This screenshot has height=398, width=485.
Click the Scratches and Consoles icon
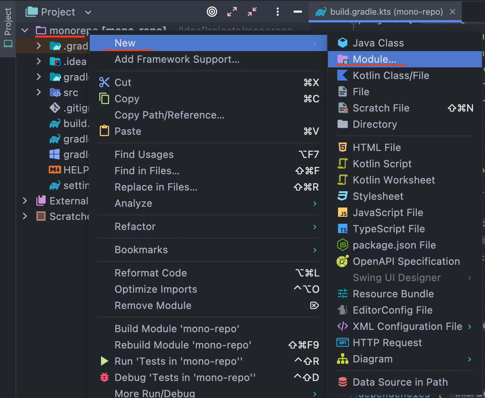tap(41, 216)
